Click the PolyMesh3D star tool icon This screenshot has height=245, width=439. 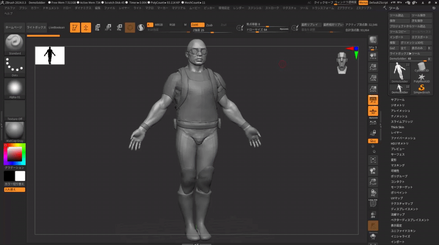[x=421, y=78]
